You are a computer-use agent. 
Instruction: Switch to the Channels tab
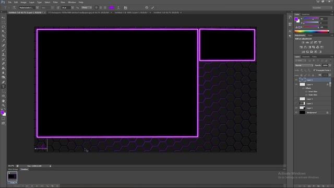coord(306,57)
